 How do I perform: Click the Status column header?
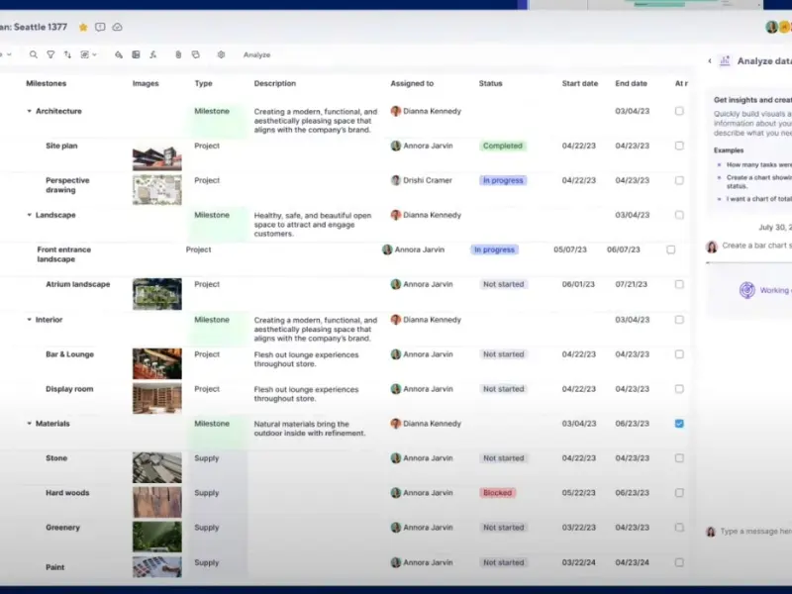pos(490,84)
